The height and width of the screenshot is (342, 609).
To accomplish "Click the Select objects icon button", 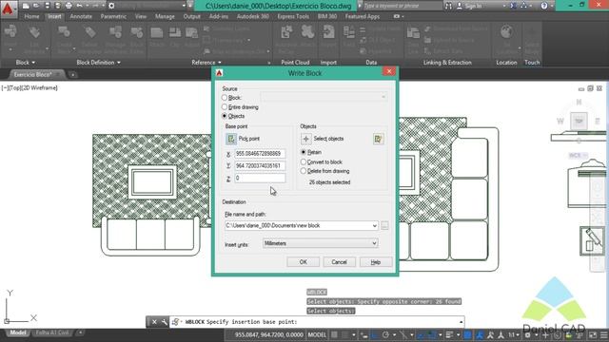I will [305, 139].
